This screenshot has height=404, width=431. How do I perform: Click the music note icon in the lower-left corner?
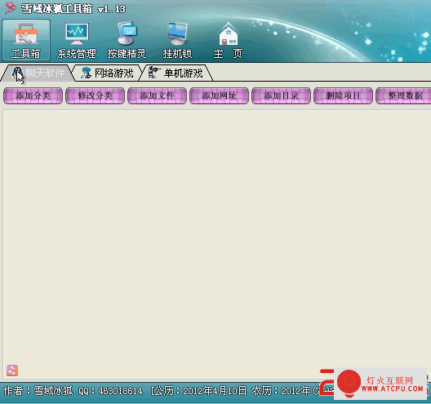tap(12, 371)
